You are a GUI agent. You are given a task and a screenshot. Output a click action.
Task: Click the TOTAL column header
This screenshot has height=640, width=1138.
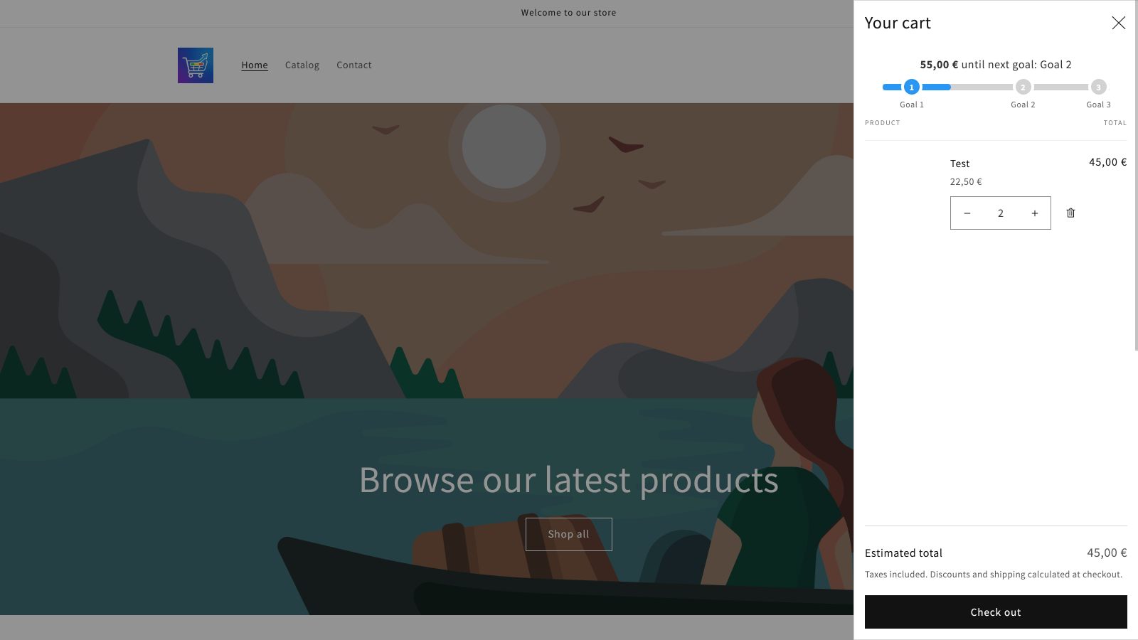pos(1115,123)
